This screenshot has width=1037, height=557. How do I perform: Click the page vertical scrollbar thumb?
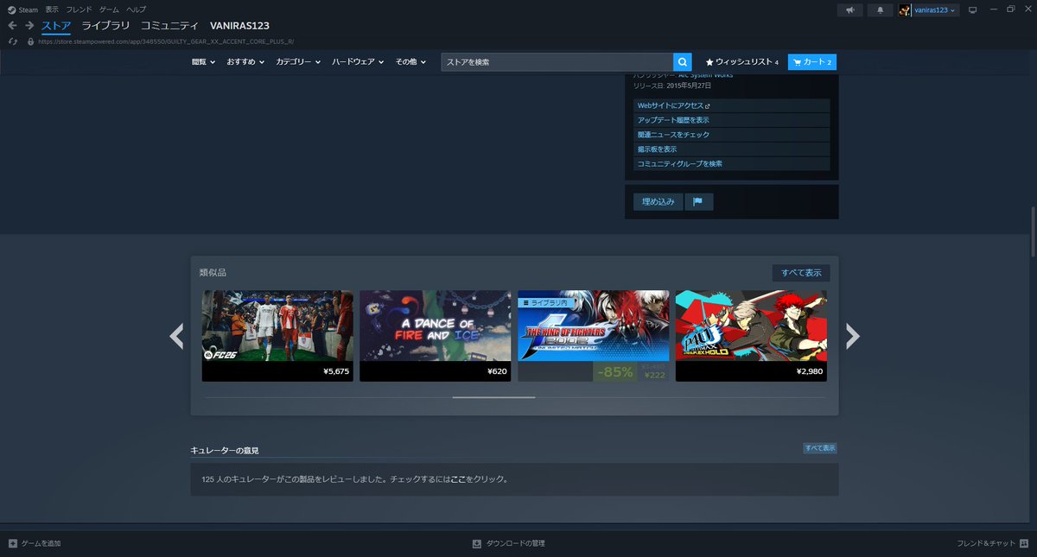1033,232
